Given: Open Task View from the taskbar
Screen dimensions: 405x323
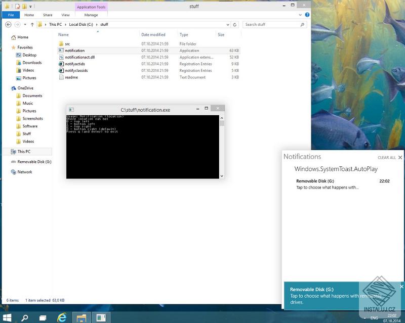Looking at the screenshot, I should [43, 317].
